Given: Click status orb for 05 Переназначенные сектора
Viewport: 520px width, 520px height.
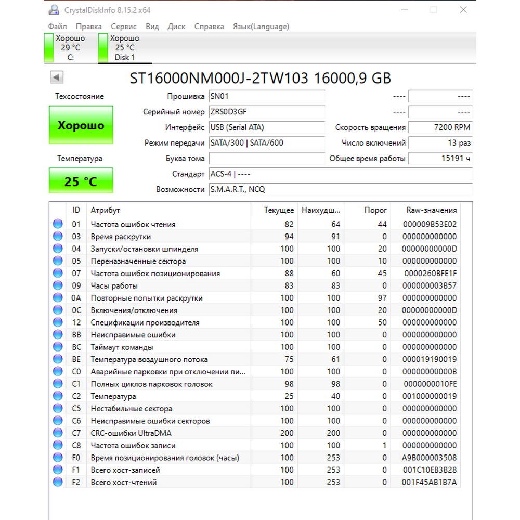Looking at the screenshot, I should [x=58, y=261].
